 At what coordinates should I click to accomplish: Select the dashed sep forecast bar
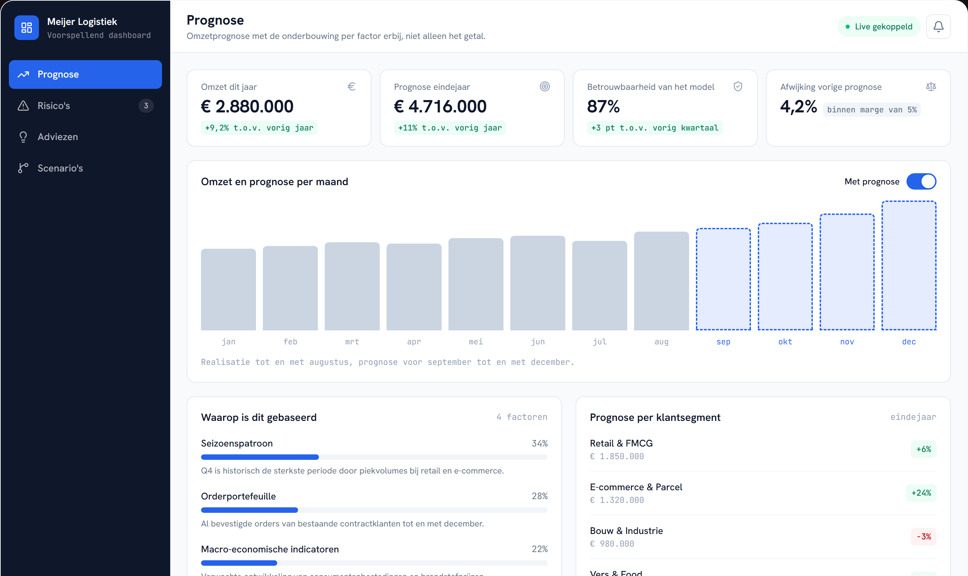(723, 279)
